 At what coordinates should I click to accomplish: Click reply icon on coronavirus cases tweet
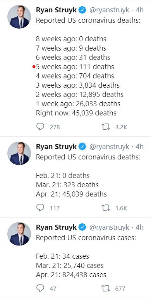(40, 288)
